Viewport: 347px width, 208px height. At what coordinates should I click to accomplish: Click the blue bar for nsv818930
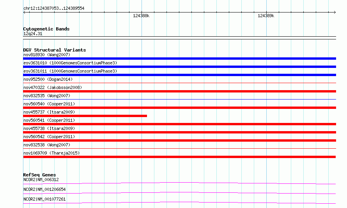[x=179, y=59]
